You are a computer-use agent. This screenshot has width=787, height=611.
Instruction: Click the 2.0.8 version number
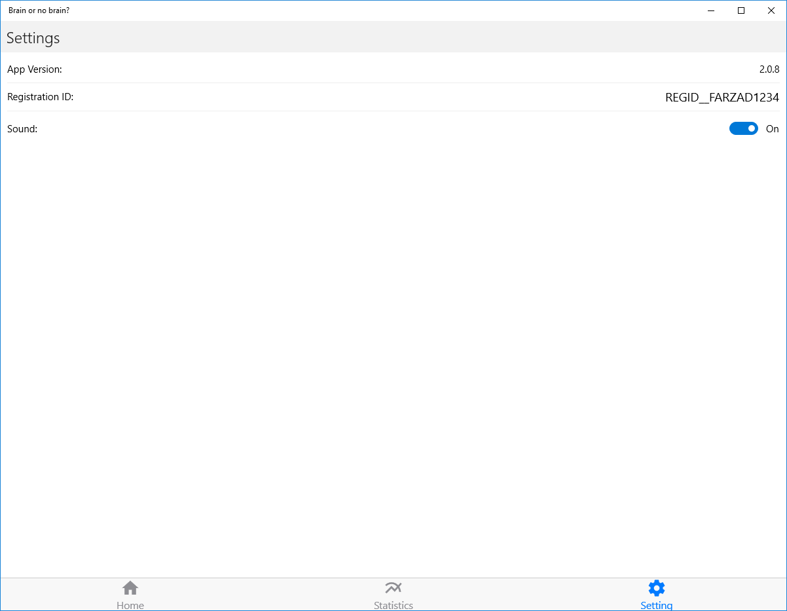click(x=769, y=69)
